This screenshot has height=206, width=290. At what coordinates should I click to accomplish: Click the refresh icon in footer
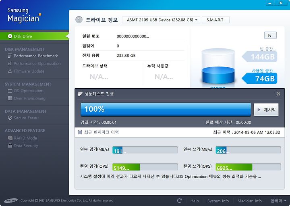(179, 201)
